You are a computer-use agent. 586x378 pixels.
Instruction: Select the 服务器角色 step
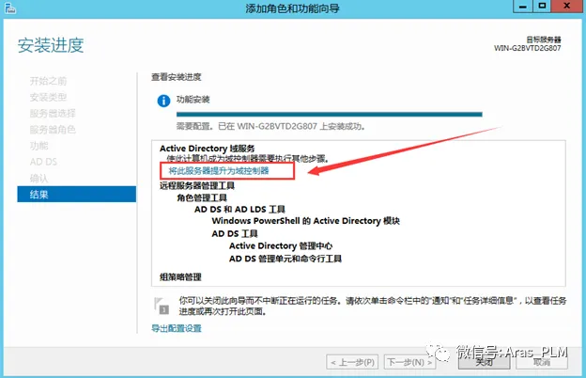(53, 130)
